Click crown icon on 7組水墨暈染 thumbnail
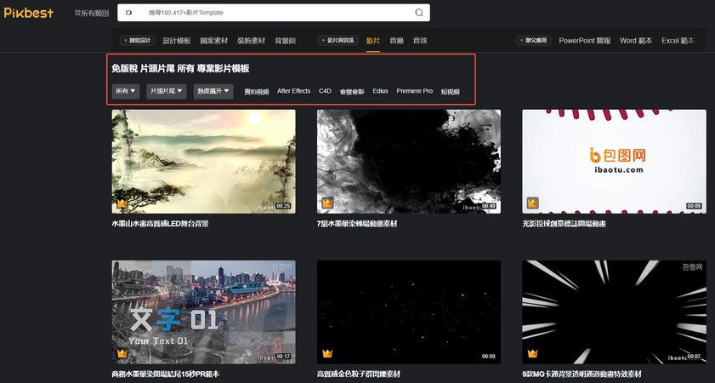 pyautogui.click(x=327, y=203)
